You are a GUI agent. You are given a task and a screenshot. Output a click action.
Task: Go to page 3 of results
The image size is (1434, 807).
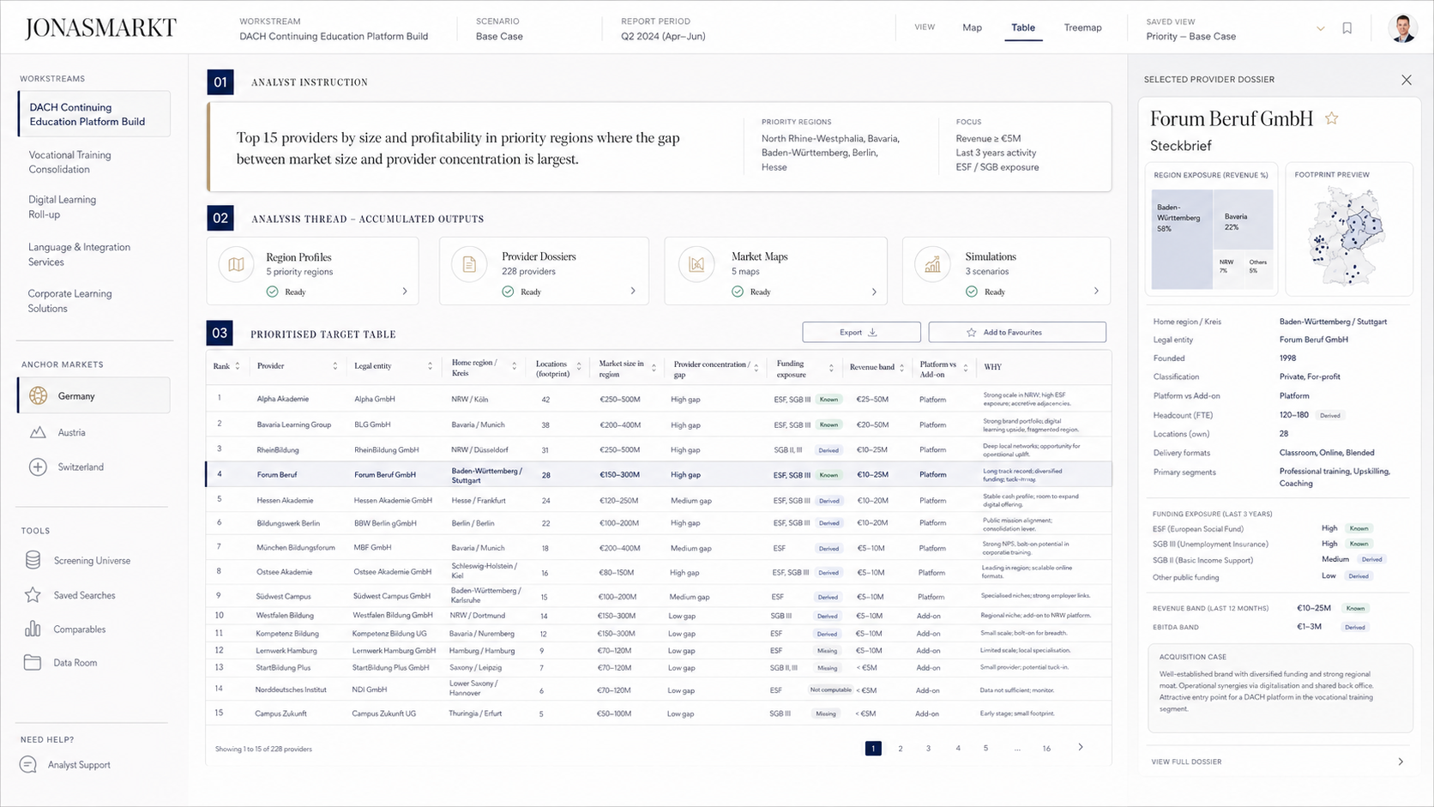point(928,749)
